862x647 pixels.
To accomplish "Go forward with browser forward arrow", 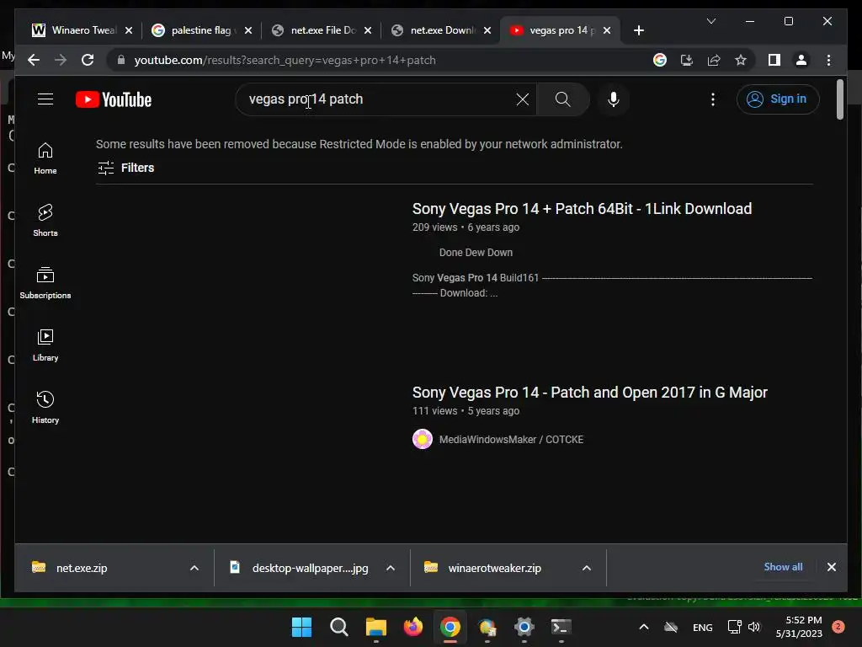I will pos(61,60).
